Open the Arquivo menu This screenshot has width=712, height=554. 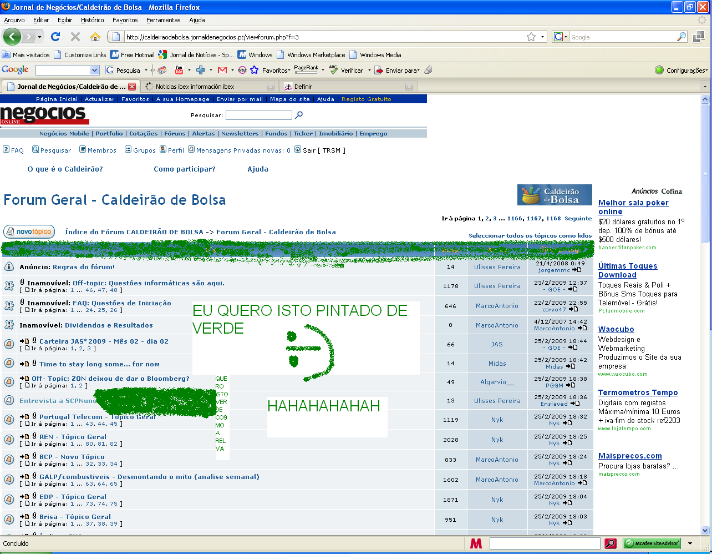pos(14,20)
